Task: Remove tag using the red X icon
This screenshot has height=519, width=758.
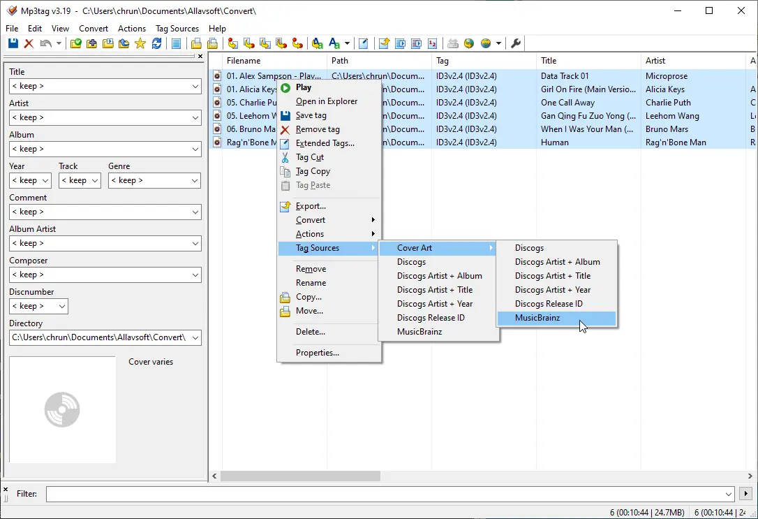Action: (29, 43)
